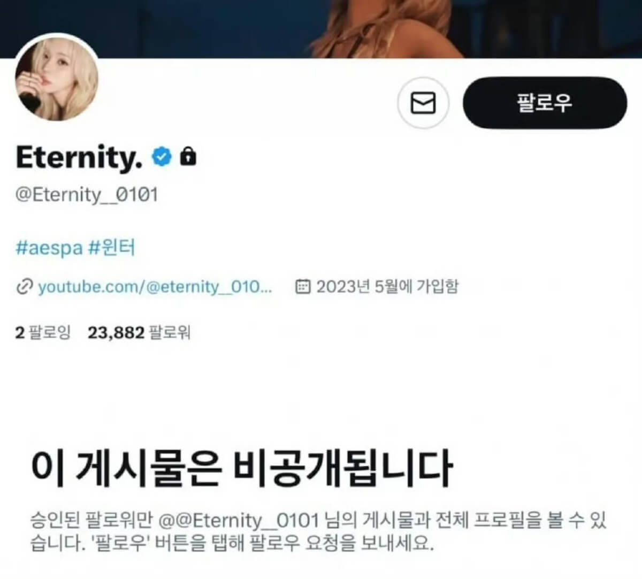Click the blue verified checkmark badge
Viewport: 642px width, 579px height.
pyautogui.click(x=162, y=157)
